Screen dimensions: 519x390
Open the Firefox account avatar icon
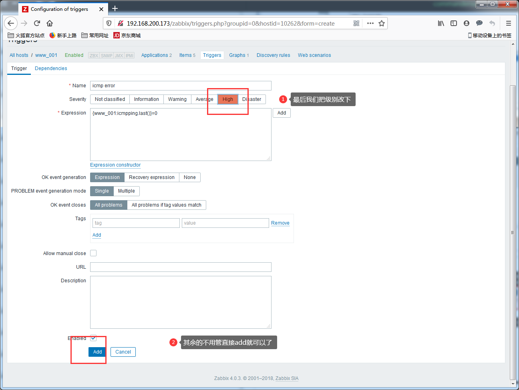click(x=467, y=23)
